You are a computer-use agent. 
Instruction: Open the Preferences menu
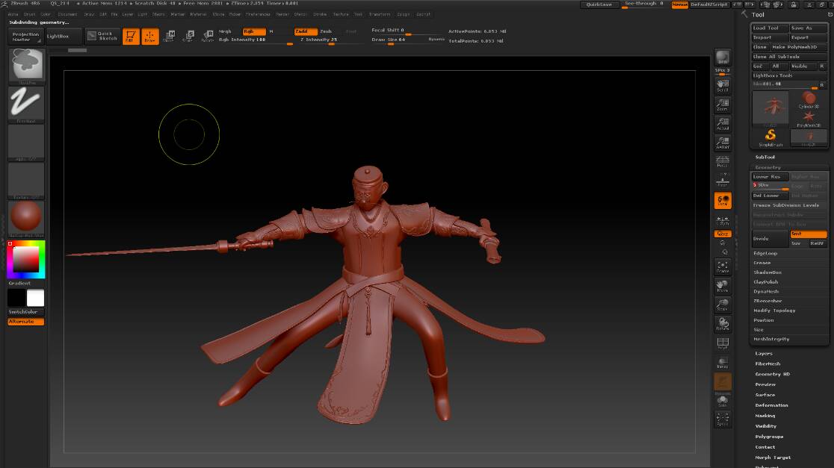[258, 14]
